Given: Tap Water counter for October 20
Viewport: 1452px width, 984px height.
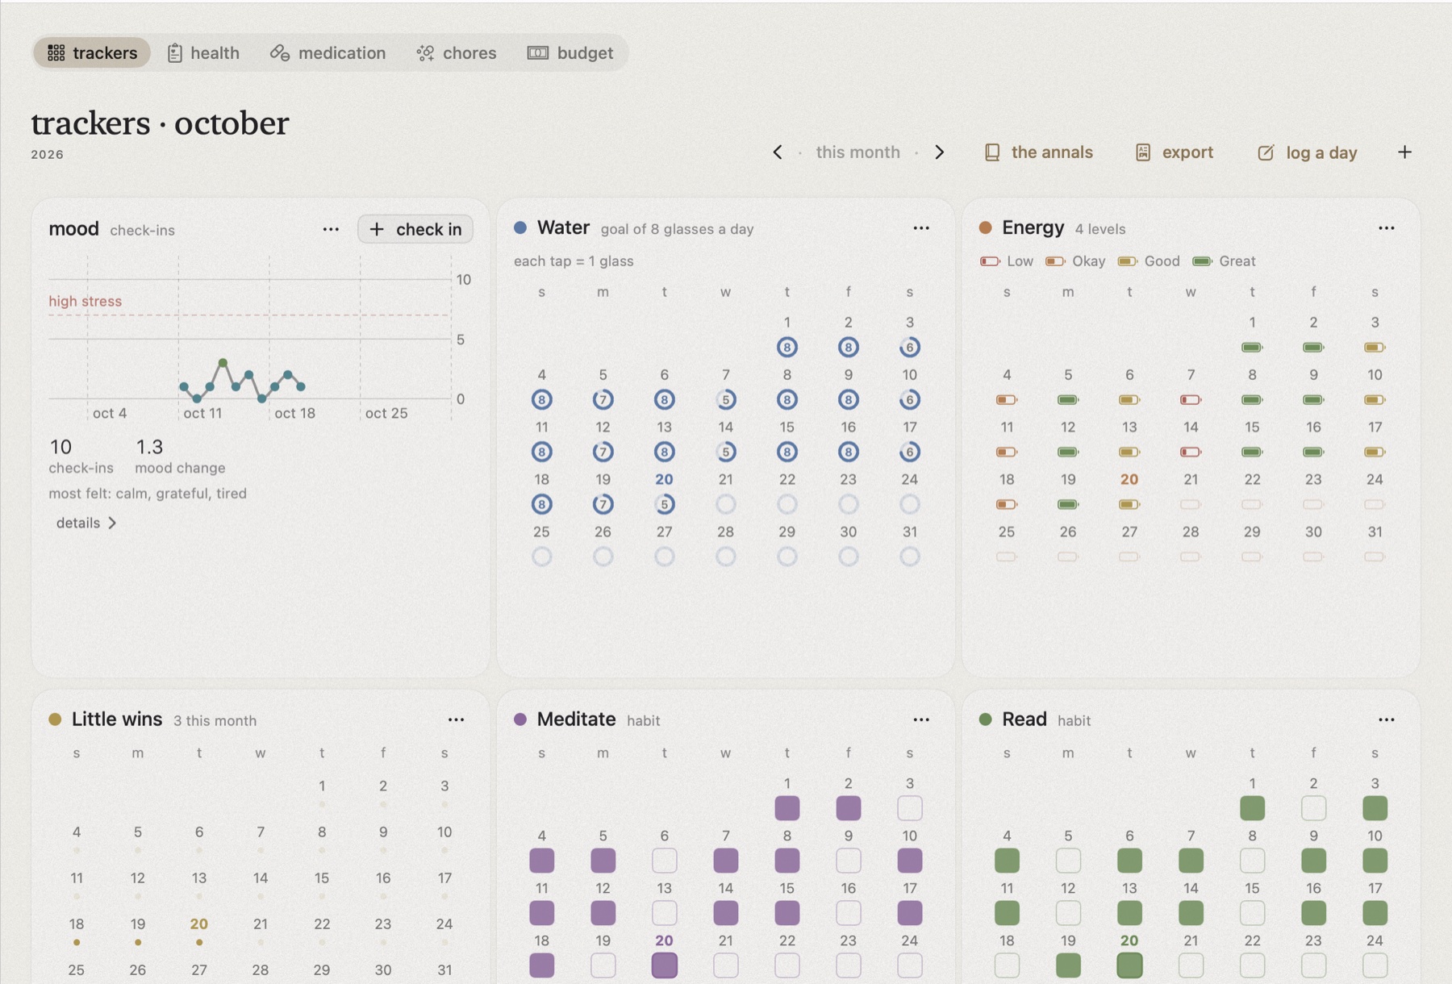Looking at the screenshot, I should [664, 504].
